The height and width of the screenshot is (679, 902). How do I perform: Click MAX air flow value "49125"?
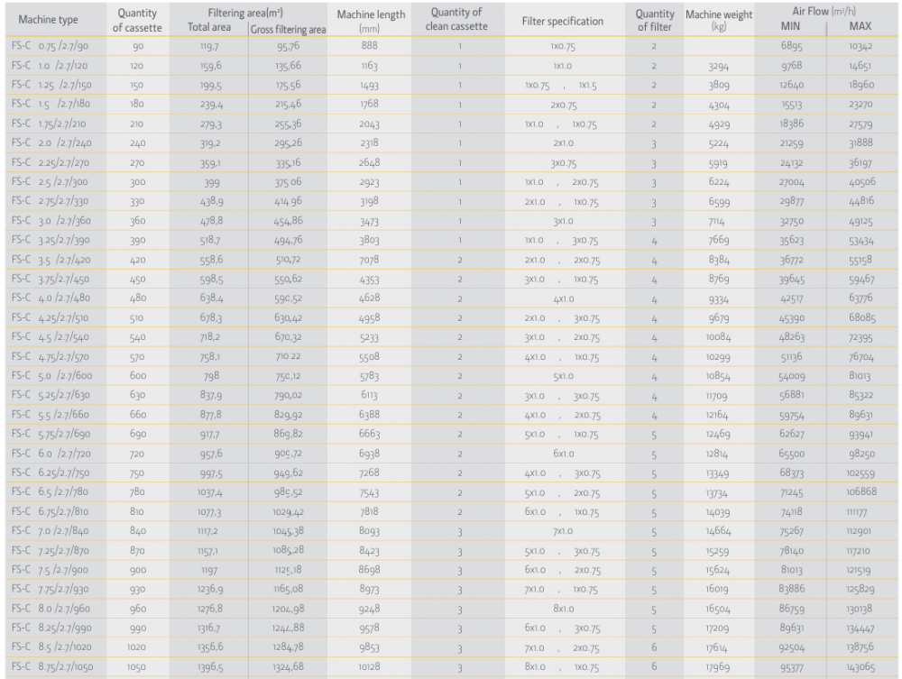pyautogui.click(x=861, y=221)
